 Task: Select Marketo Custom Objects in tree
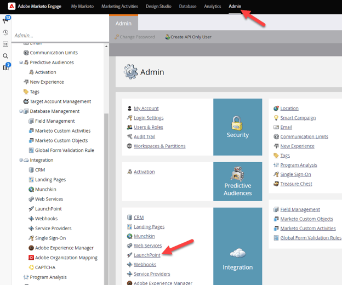pos(61,140)
